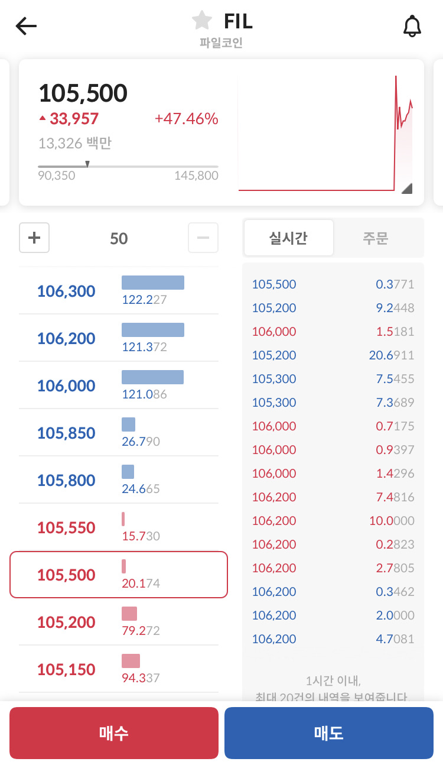Switch to the 주문 tab
This screenshot has height=765, width=443.
click(x=376, y=238)
